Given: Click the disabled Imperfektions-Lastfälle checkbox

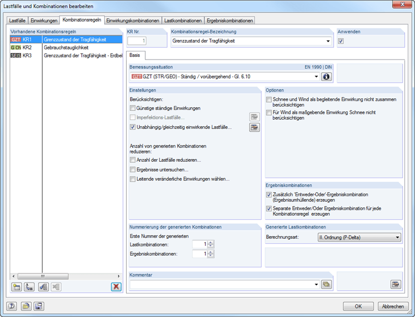Looking at the screenshot, I should click(x=133, y=118).
